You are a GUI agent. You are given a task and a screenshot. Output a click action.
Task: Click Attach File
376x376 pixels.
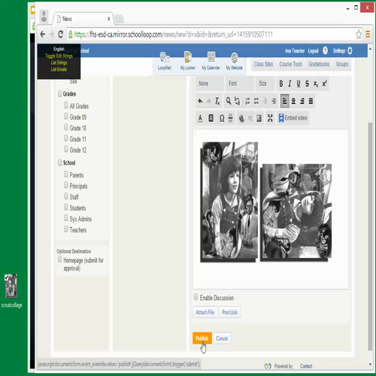point(205,312)
